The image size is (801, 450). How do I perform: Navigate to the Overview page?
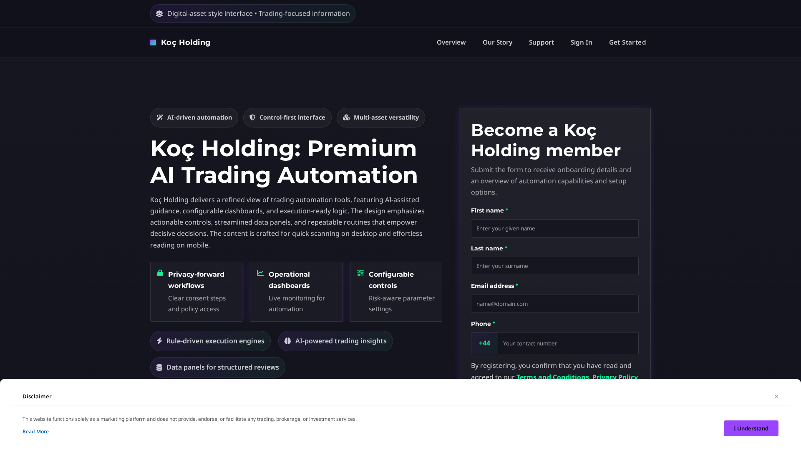pos(451,42)
